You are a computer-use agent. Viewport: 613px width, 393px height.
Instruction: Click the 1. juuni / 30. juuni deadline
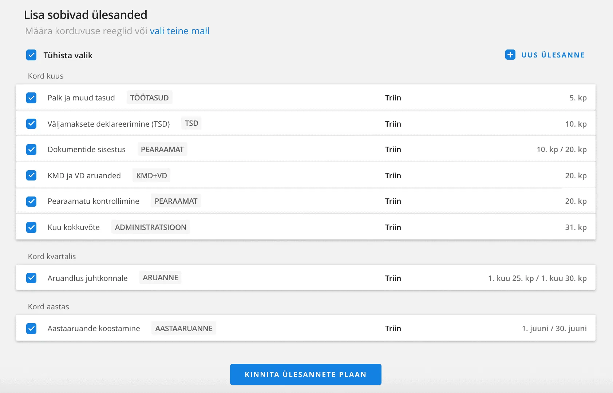554,329
